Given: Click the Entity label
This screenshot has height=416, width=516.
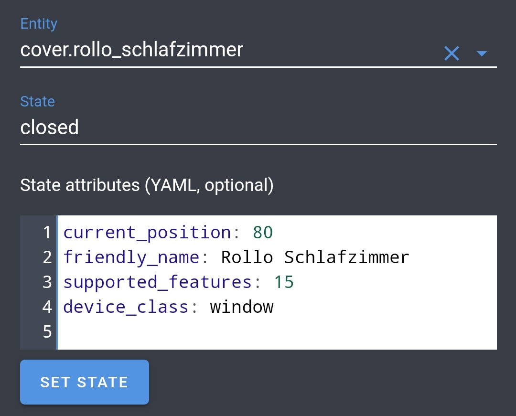Looking at the screenshot, I should [x=39, y=24].
